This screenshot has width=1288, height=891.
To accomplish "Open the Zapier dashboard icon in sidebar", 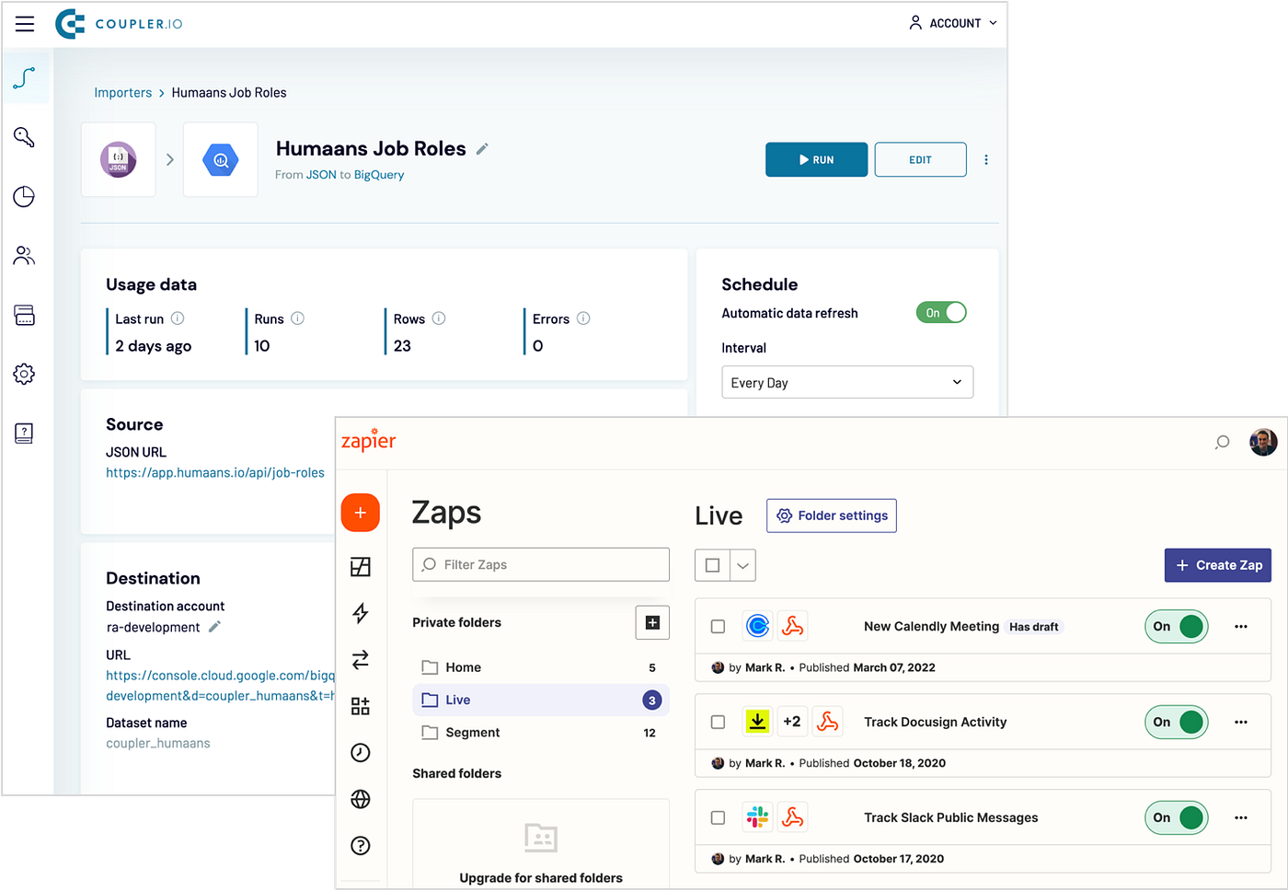I will [361, 567].
